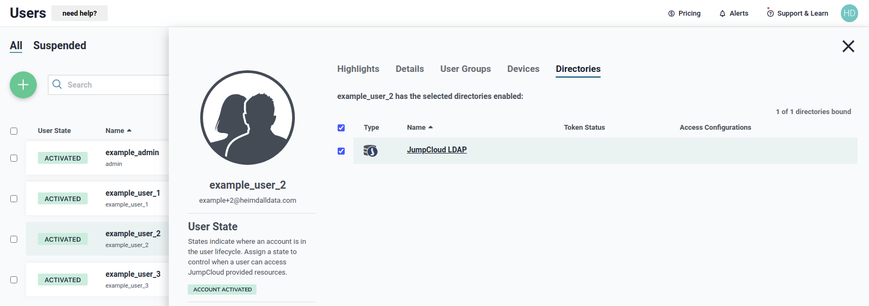Show the Suspended users list

(60, 46)
